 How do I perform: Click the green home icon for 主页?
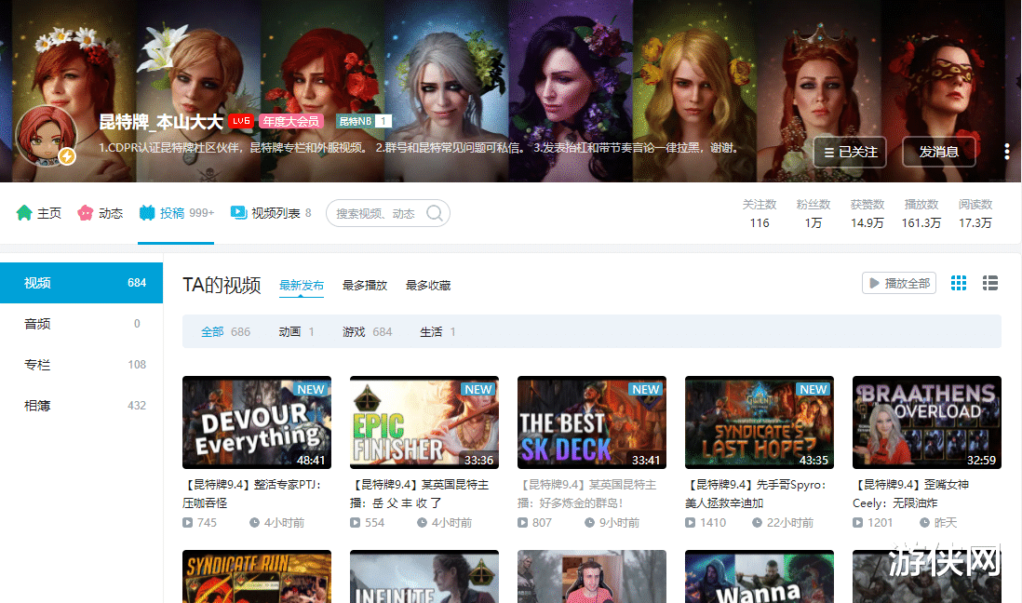(24, 213)
